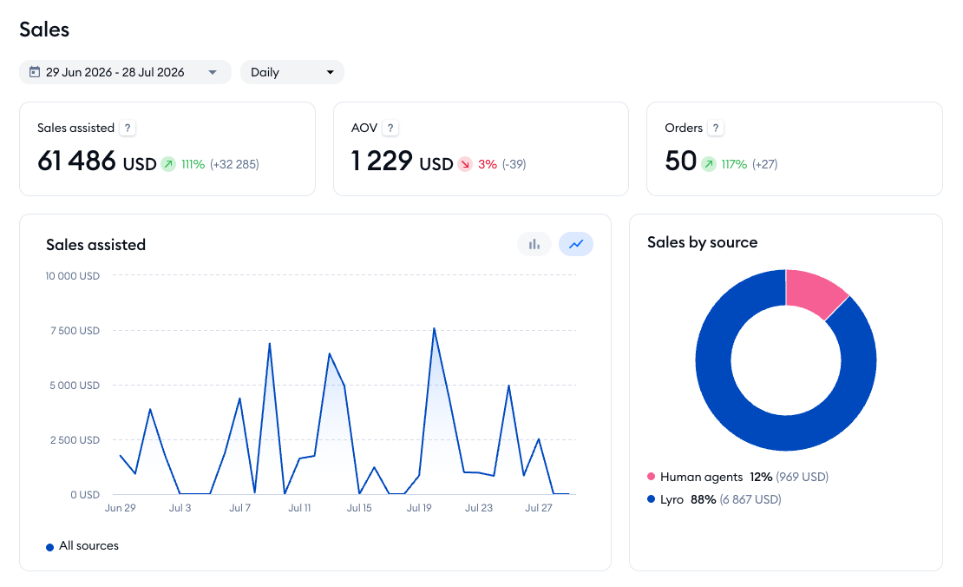This screenshot has width=963, height=587.
Task: Click the caret arrow of the Daily dropdown
Action: pos(330,73)
